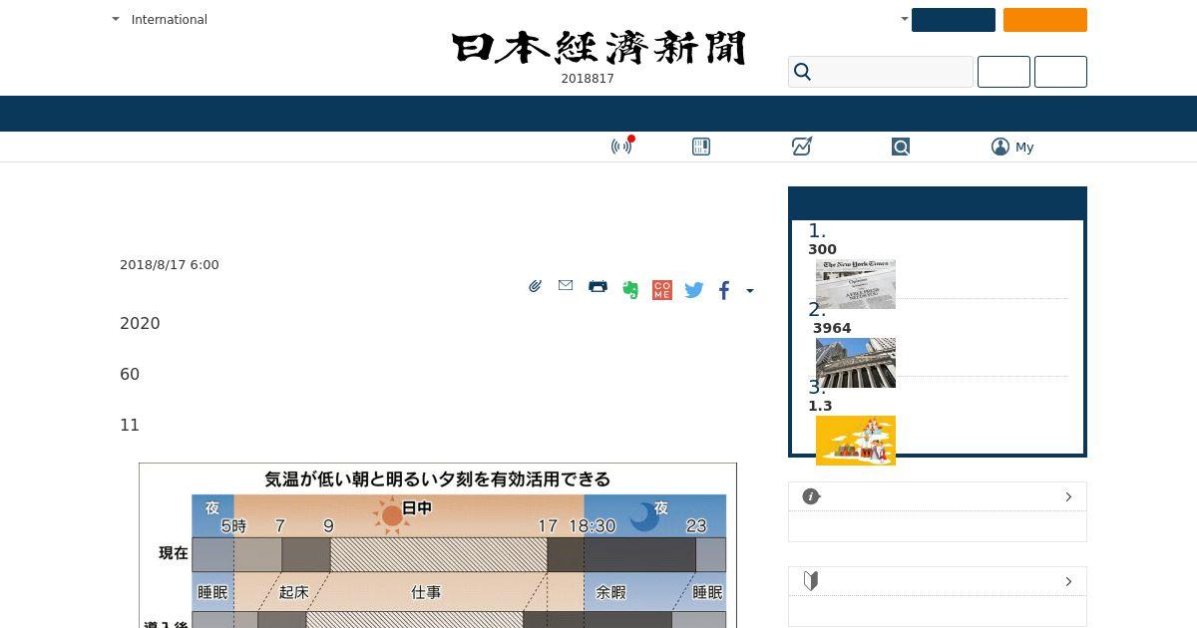Click article timestamp 2018/8/17 6:00
This screenshot has height=628, width=1197.
tap(170, 264)
